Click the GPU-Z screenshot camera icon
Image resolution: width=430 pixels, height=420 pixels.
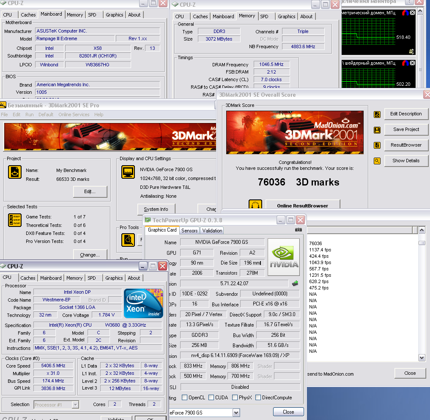pyautogui.click(x=299, y=229)
